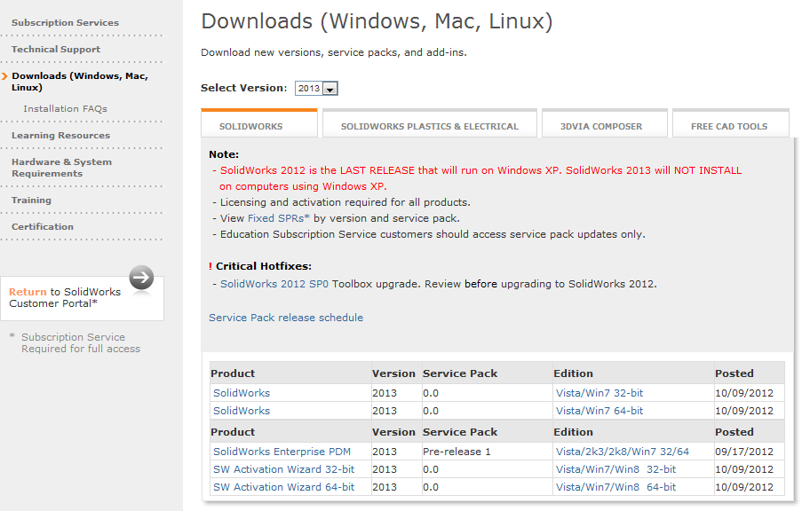Open Subscription Services in sidebar
The image size is (802, 511).
point(66,22)
